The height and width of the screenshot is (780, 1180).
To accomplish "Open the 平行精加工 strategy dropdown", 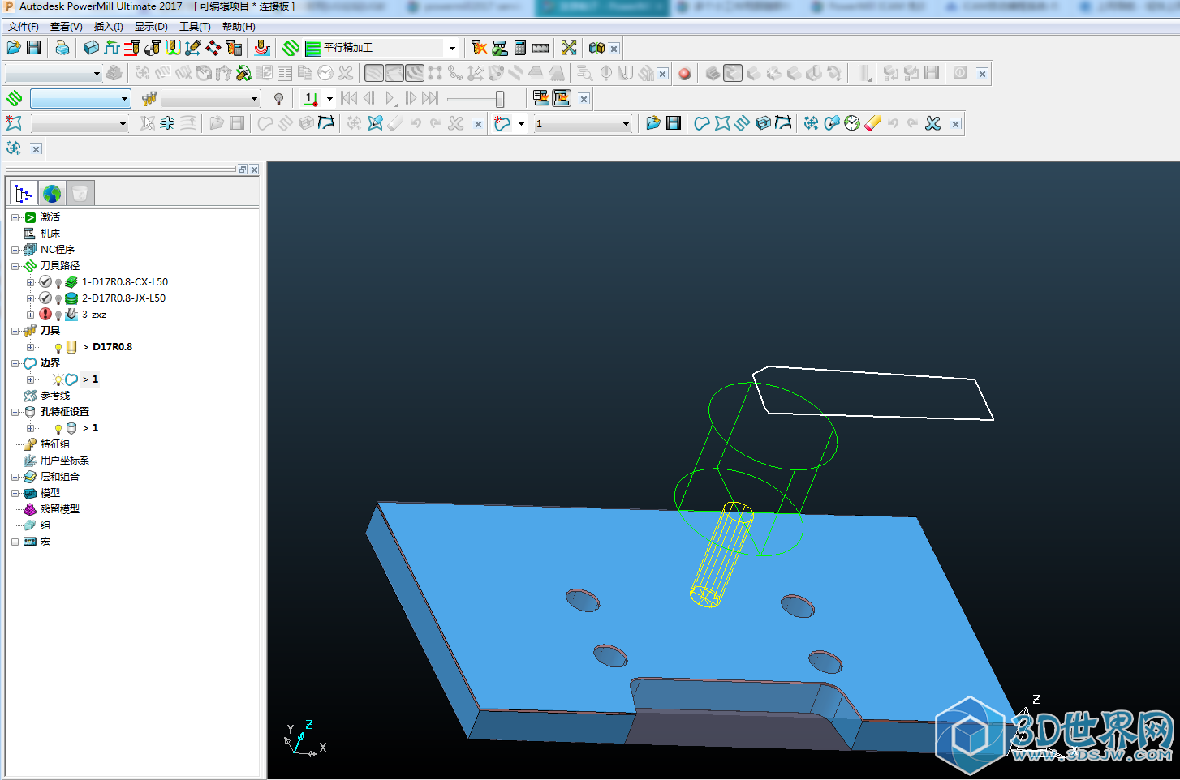I will (x=452, y=48).
